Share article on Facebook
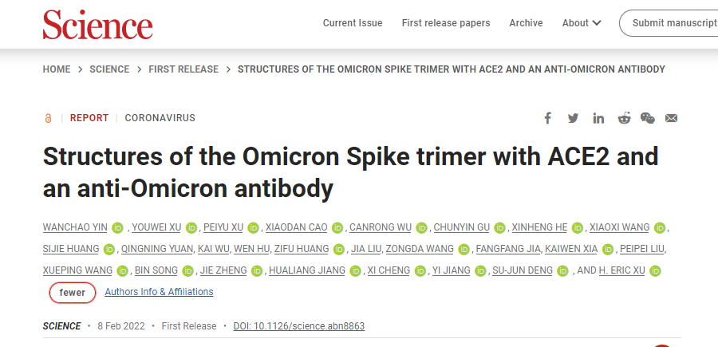 pyautogui.click(x=548, y=118)
